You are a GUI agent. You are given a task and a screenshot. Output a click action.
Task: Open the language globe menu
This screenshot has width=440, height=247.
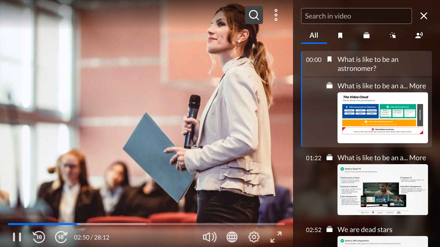pyautogui.click(x=232, y=237)
